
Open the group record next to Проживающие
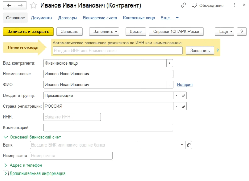183,95
